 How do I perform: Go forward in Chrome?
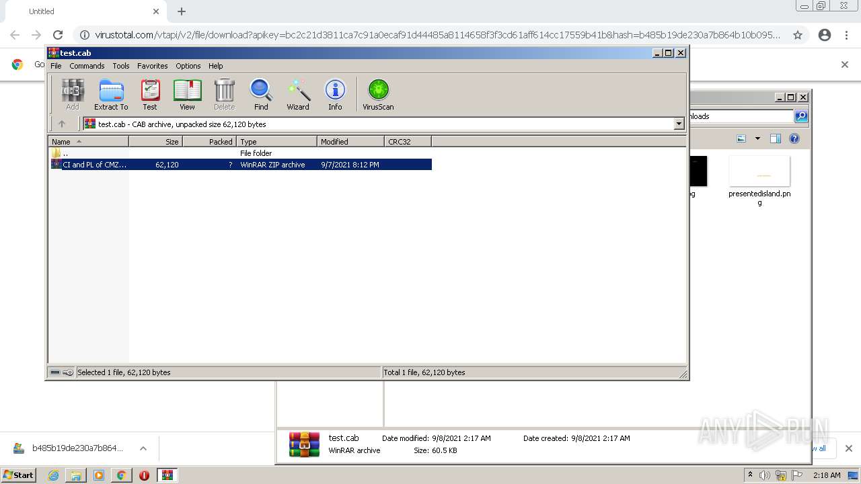[36, 35]
